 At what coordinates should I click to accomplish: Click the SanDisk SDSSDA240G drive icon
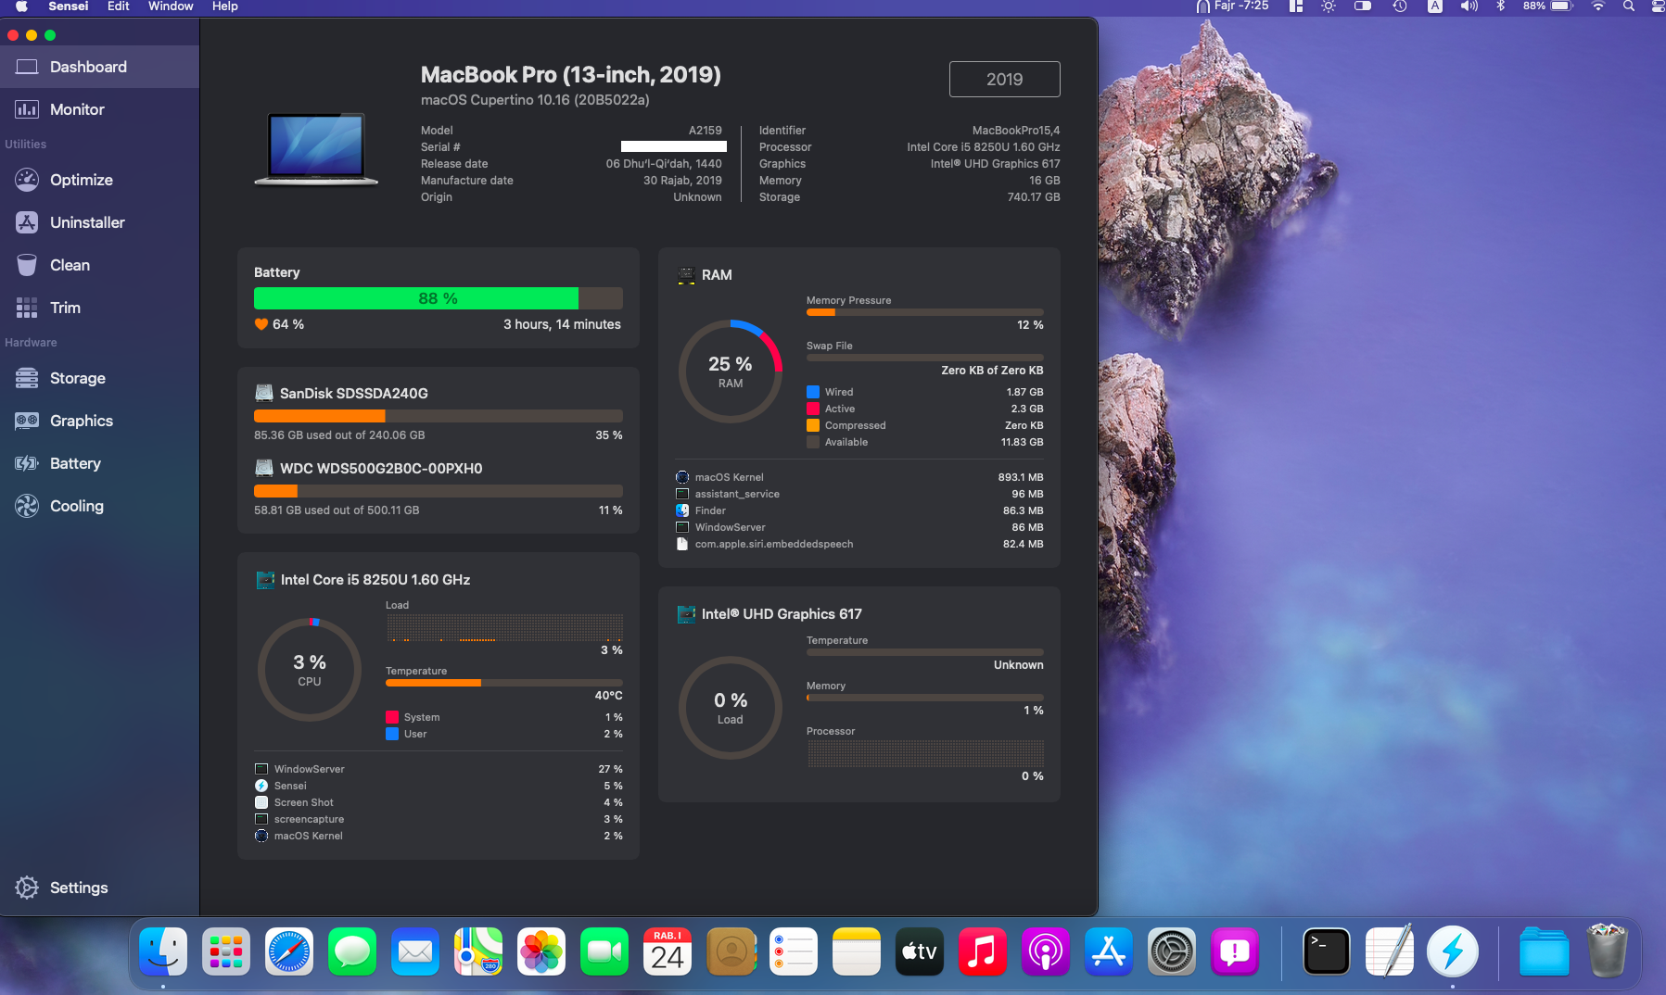click(x=264, y=393)
